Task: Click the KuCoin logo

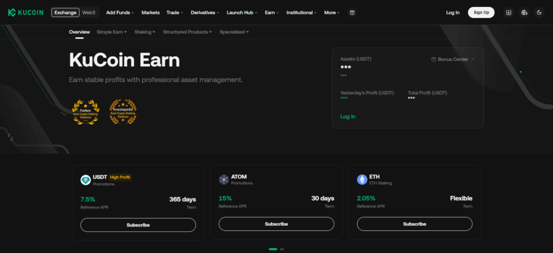Action: (25, 12)
